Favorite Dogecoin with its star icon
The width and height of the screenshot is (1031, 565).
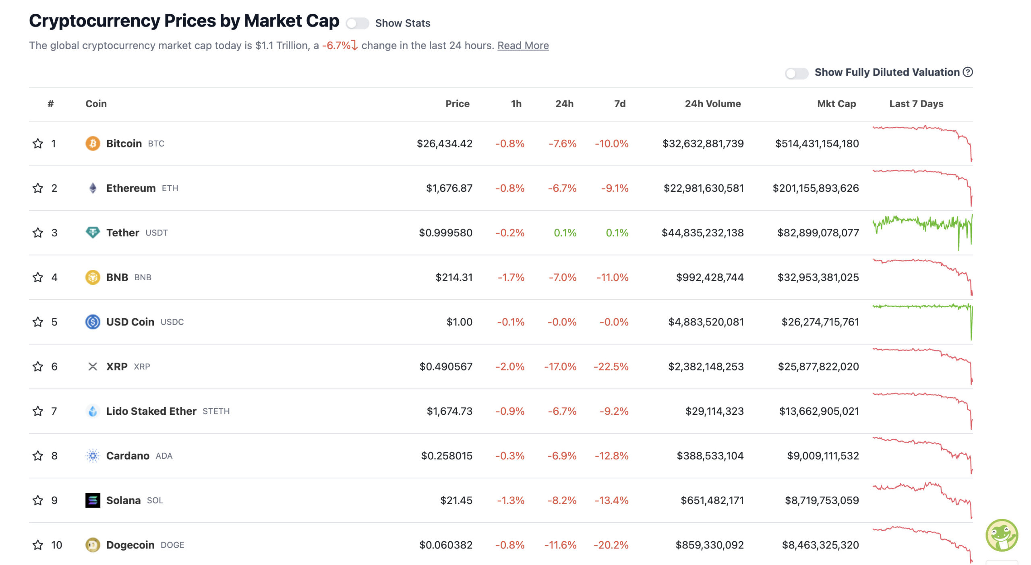point(38,545)
